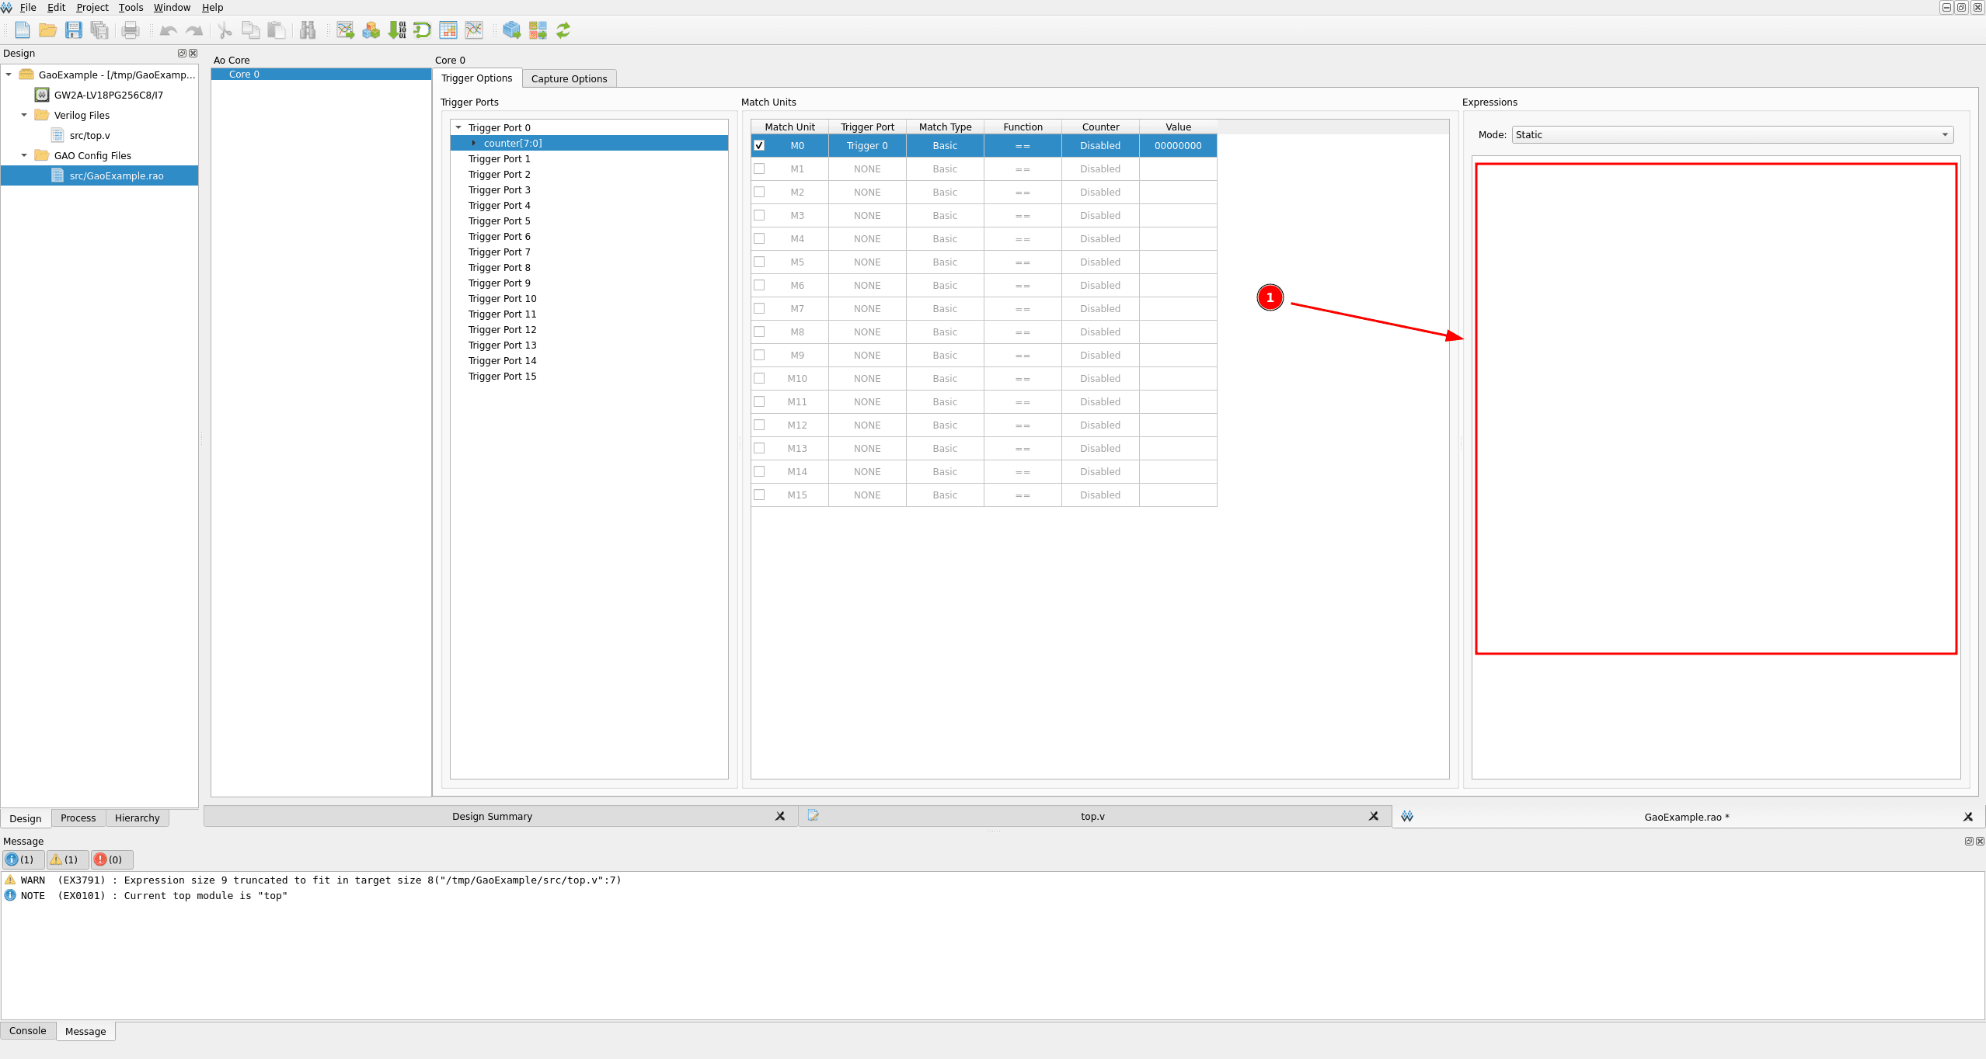Open the Project menu
Image resolution: width=1986 pixels, height=1059 pixels.
92,7
